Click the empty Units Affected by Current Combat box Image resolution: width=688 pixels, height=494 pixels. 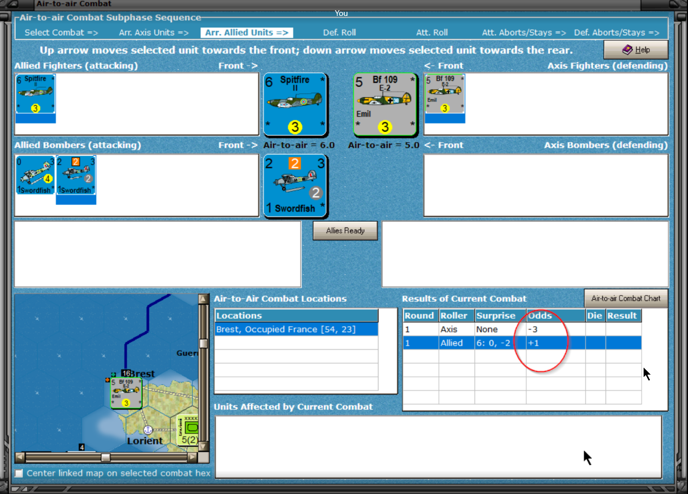[x=438, y=447]
